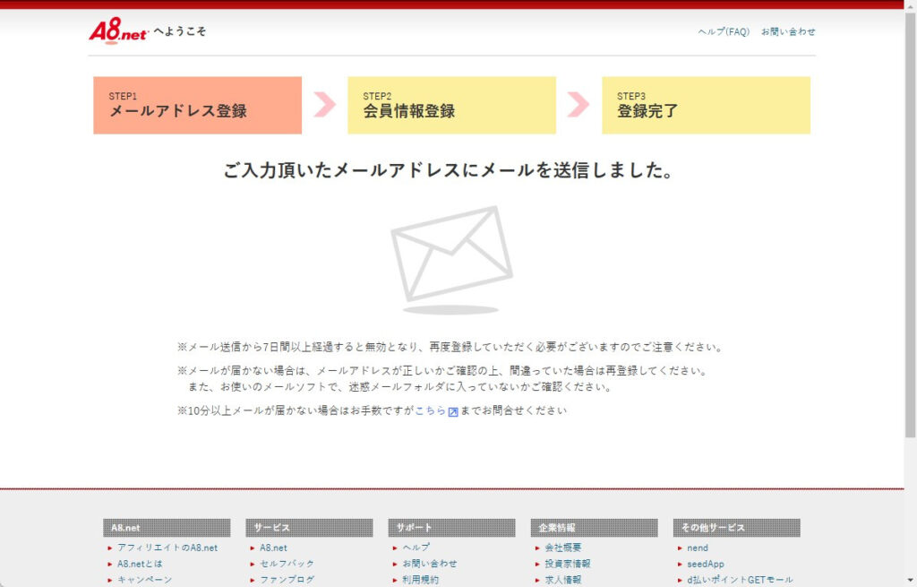Follow the こちら inquiry link
The width and height of the screenshot is (917, 587).
tap(431, 410)
